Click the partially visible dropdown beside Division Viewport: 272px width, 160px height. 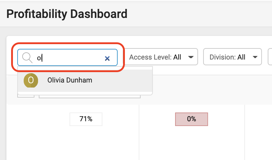coord(270,57)
